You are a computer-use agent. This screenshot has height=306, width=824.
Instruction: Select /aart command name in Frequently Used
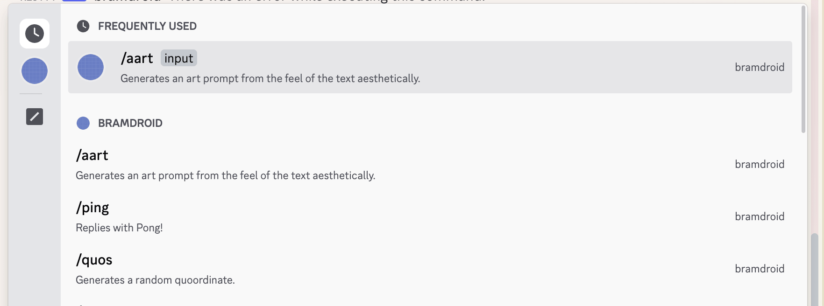tap(137, 58)
